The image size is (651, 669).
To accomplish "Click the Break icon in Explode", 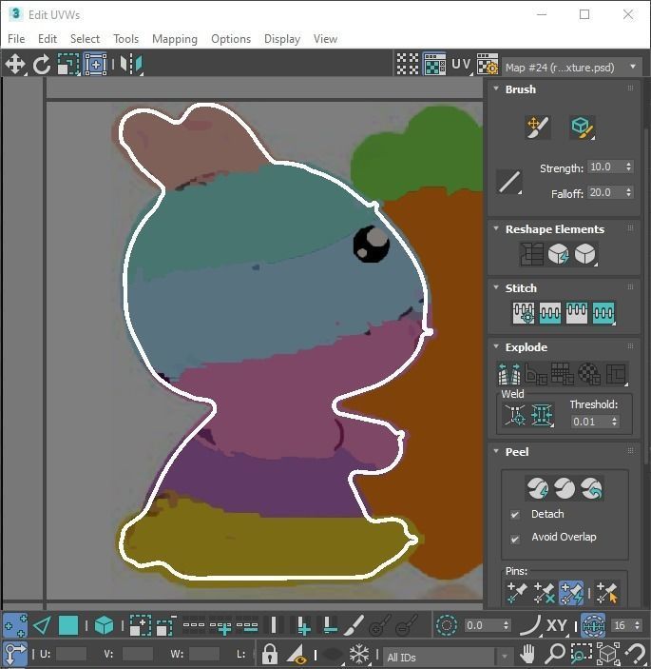I will (509, 374).
